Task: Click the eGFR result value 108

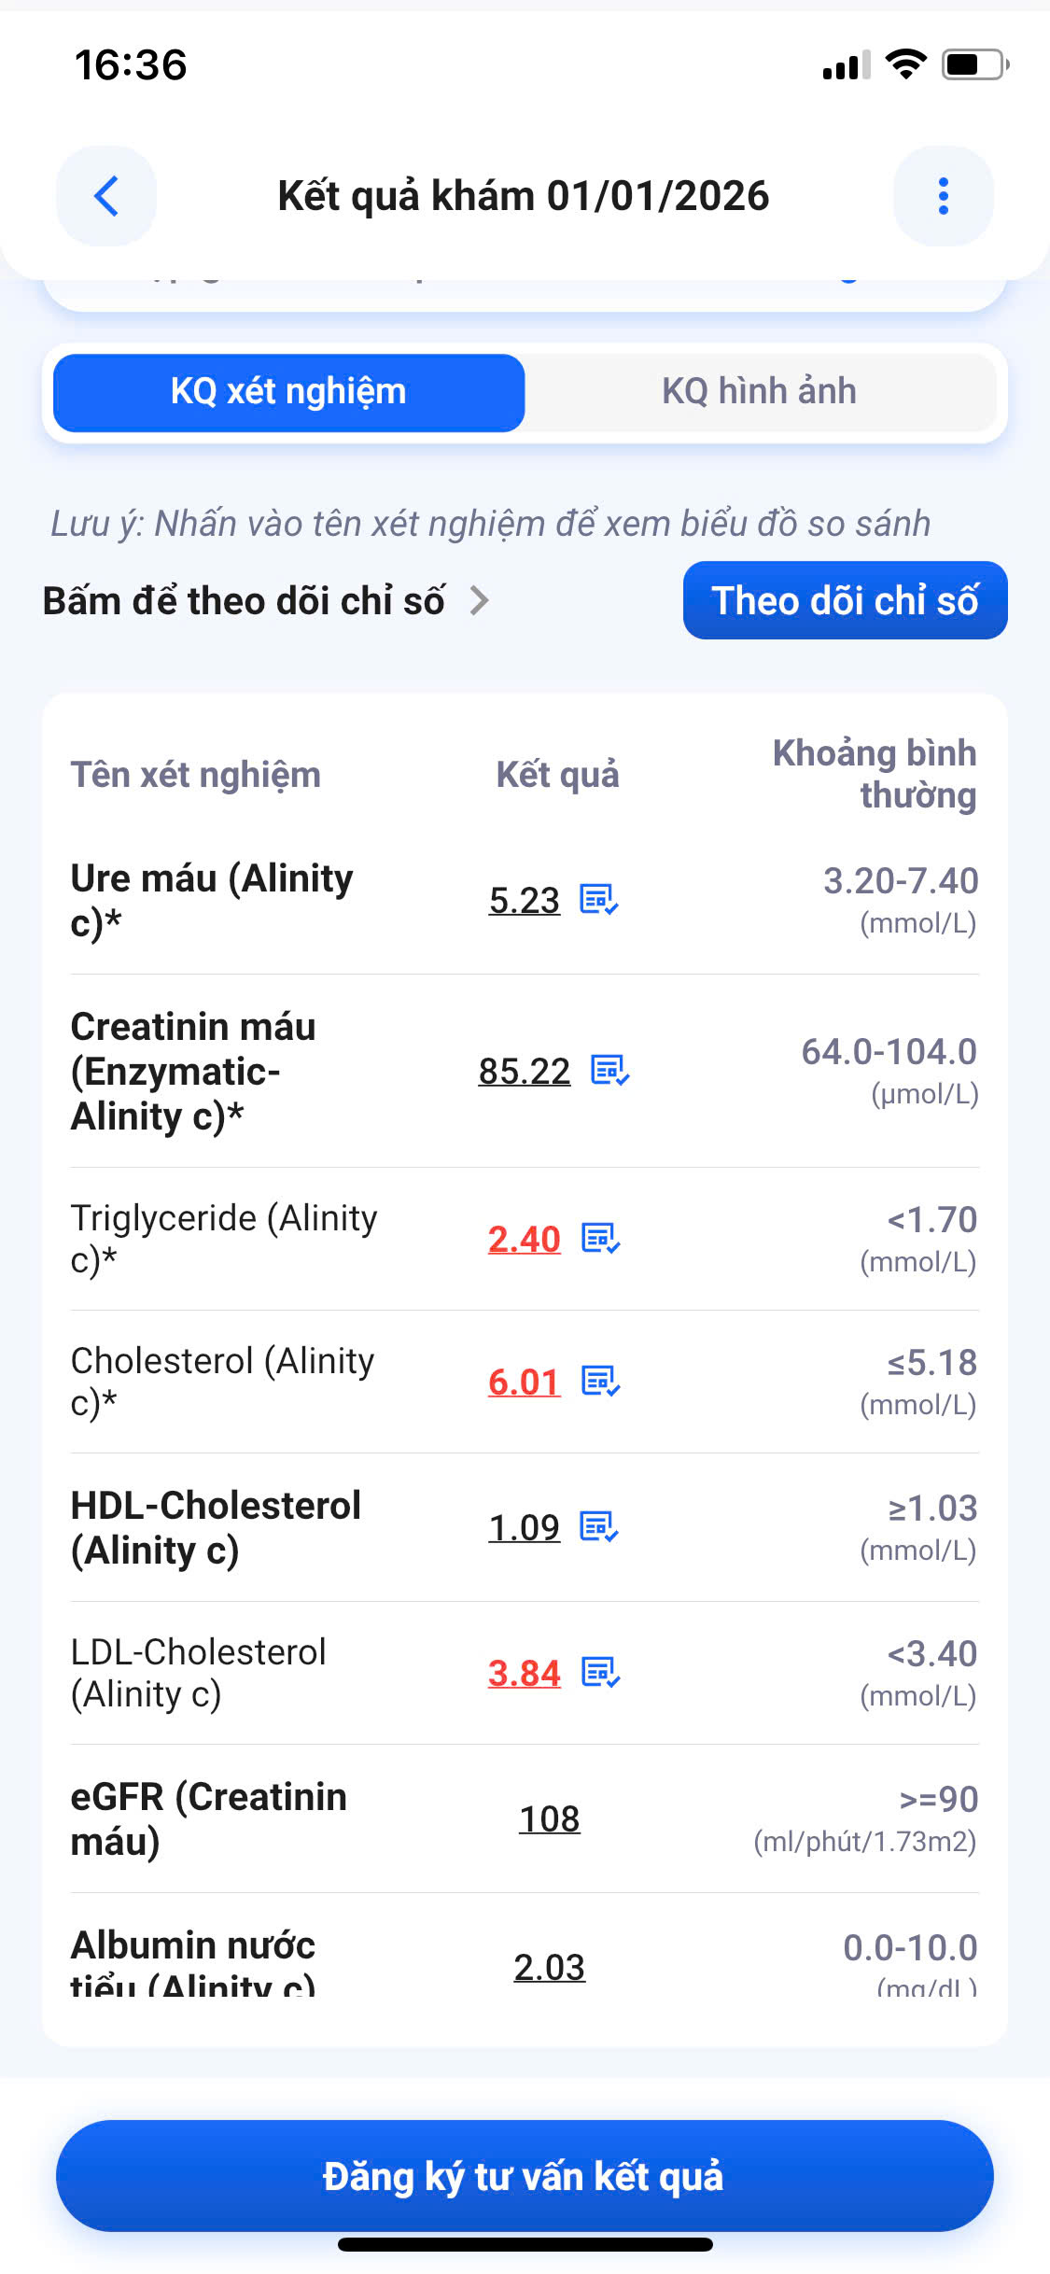Action: point(550,1818)
